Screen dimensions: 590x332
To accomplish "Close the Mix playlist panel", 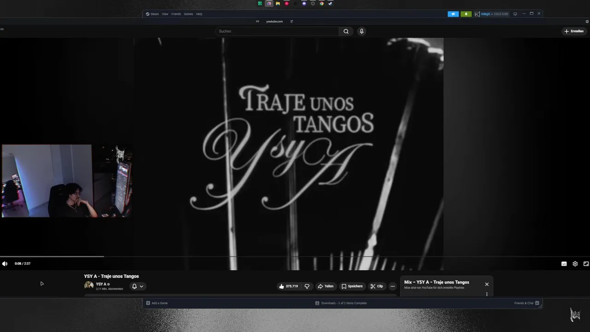I will (487, 284).
